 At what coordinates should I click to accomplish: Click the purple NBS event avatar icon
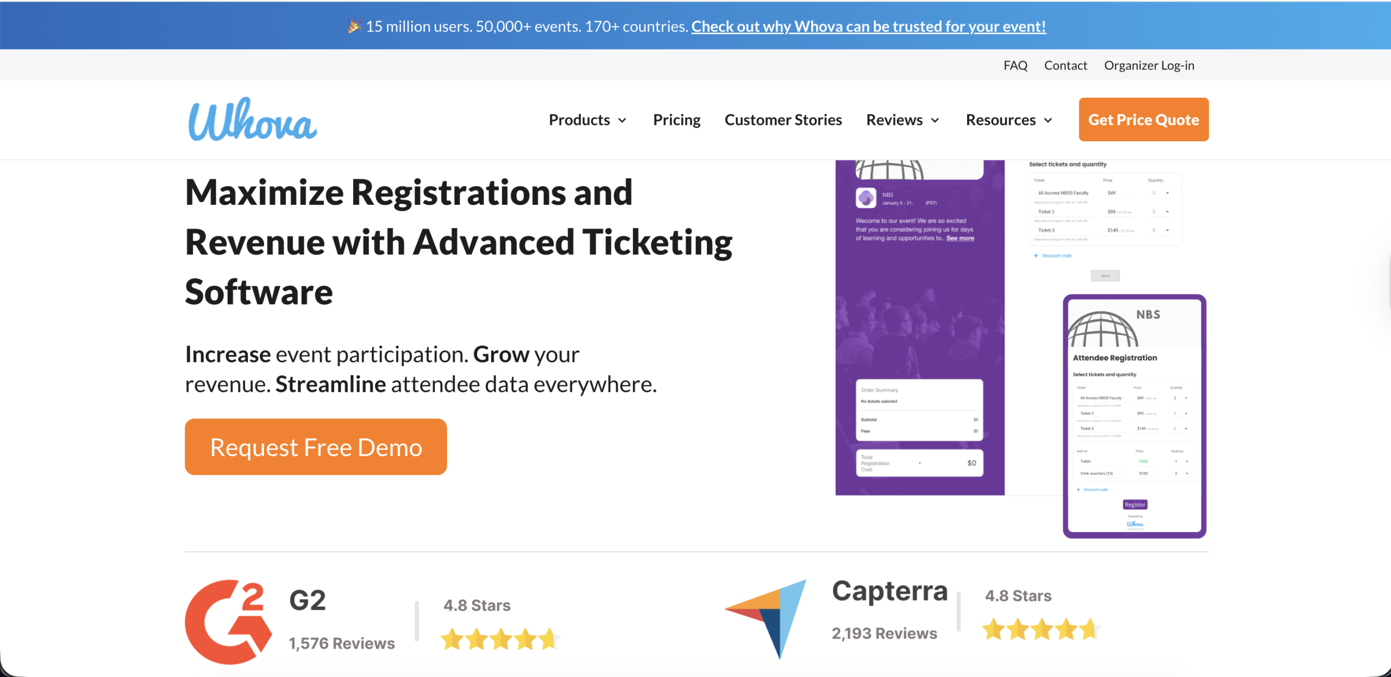point(866,198)
